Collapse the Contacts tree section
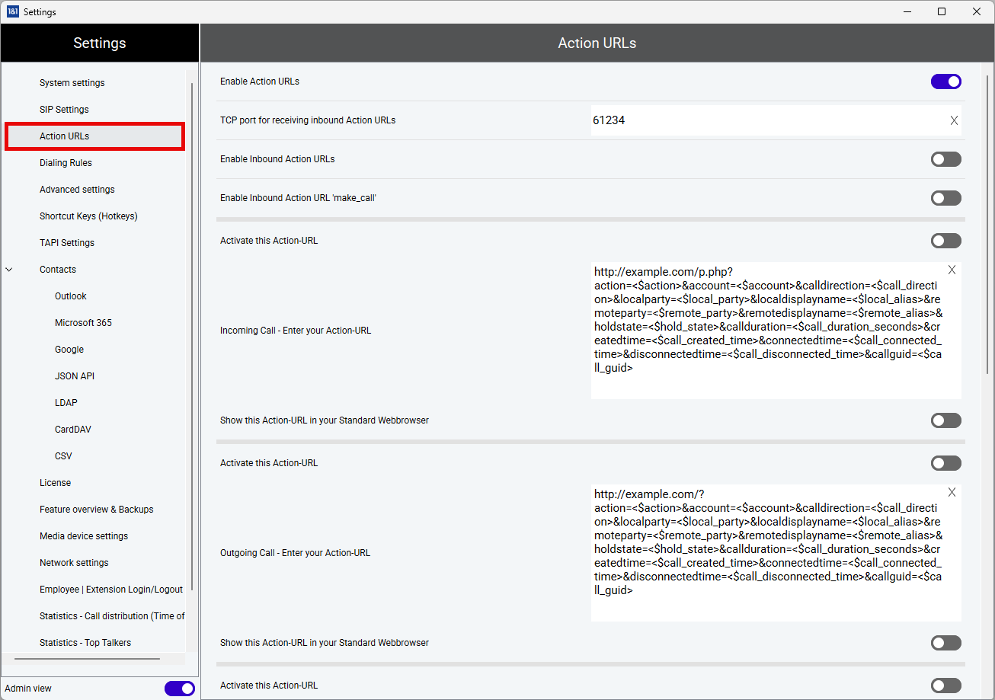The width and height of the screenshot is (995, 700). [x=9, y=270]
